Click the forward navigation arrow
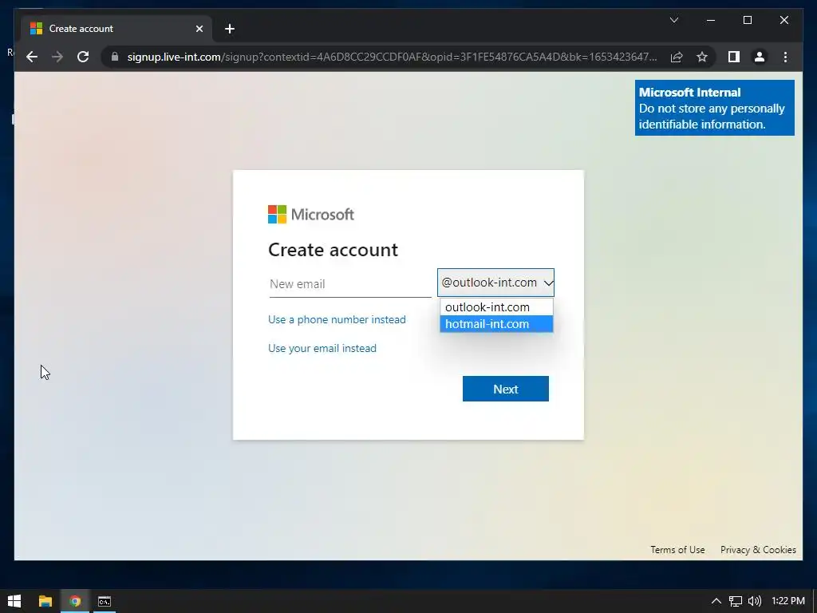The image size is (817, 613). coord(57,57)
